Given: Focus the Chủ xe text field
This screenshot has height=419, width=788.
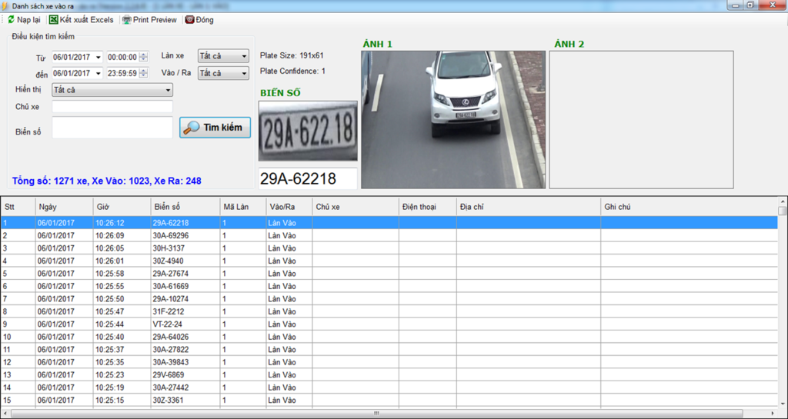Looking at the screenshot, I should coord(112,107).
